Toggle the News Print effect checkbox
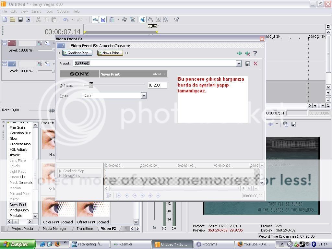 (100, 53)
